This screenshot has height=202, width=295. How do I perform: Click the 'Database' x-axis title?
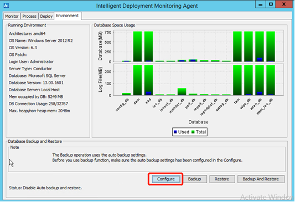[198, 122]
